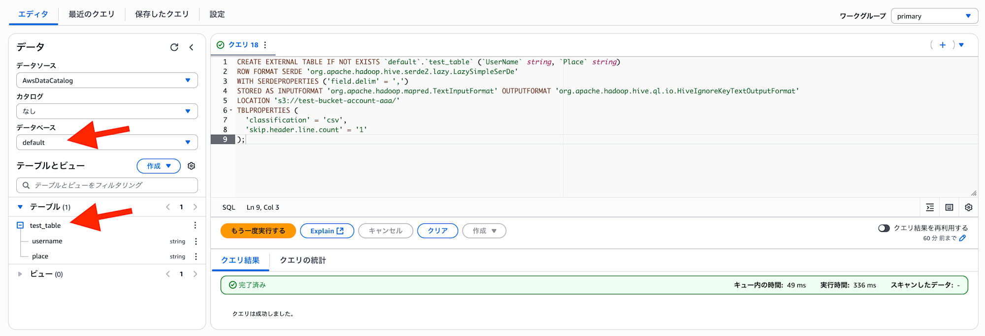Viewport: 985px width, 336px height.
Task: Go to next views page
Action: point(196,274)
